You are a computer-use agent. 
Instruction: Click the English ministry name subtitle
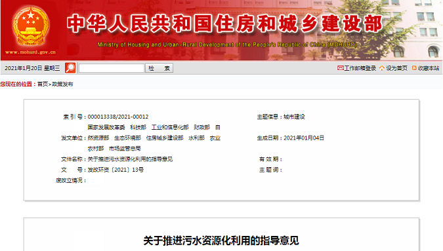227,45
